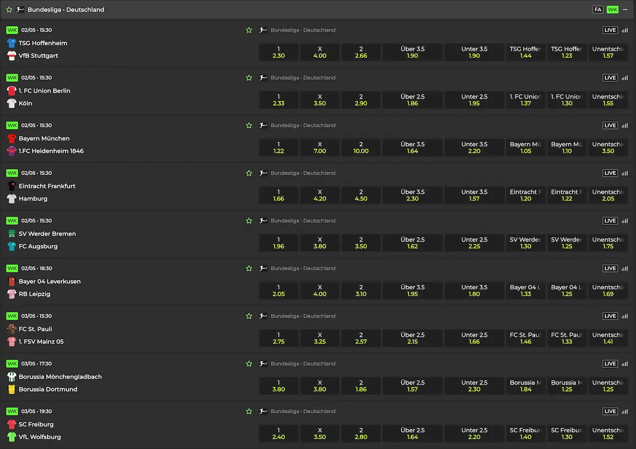Pick Über 2.5 at 1.57 for Mönchengladbach match

412,385
